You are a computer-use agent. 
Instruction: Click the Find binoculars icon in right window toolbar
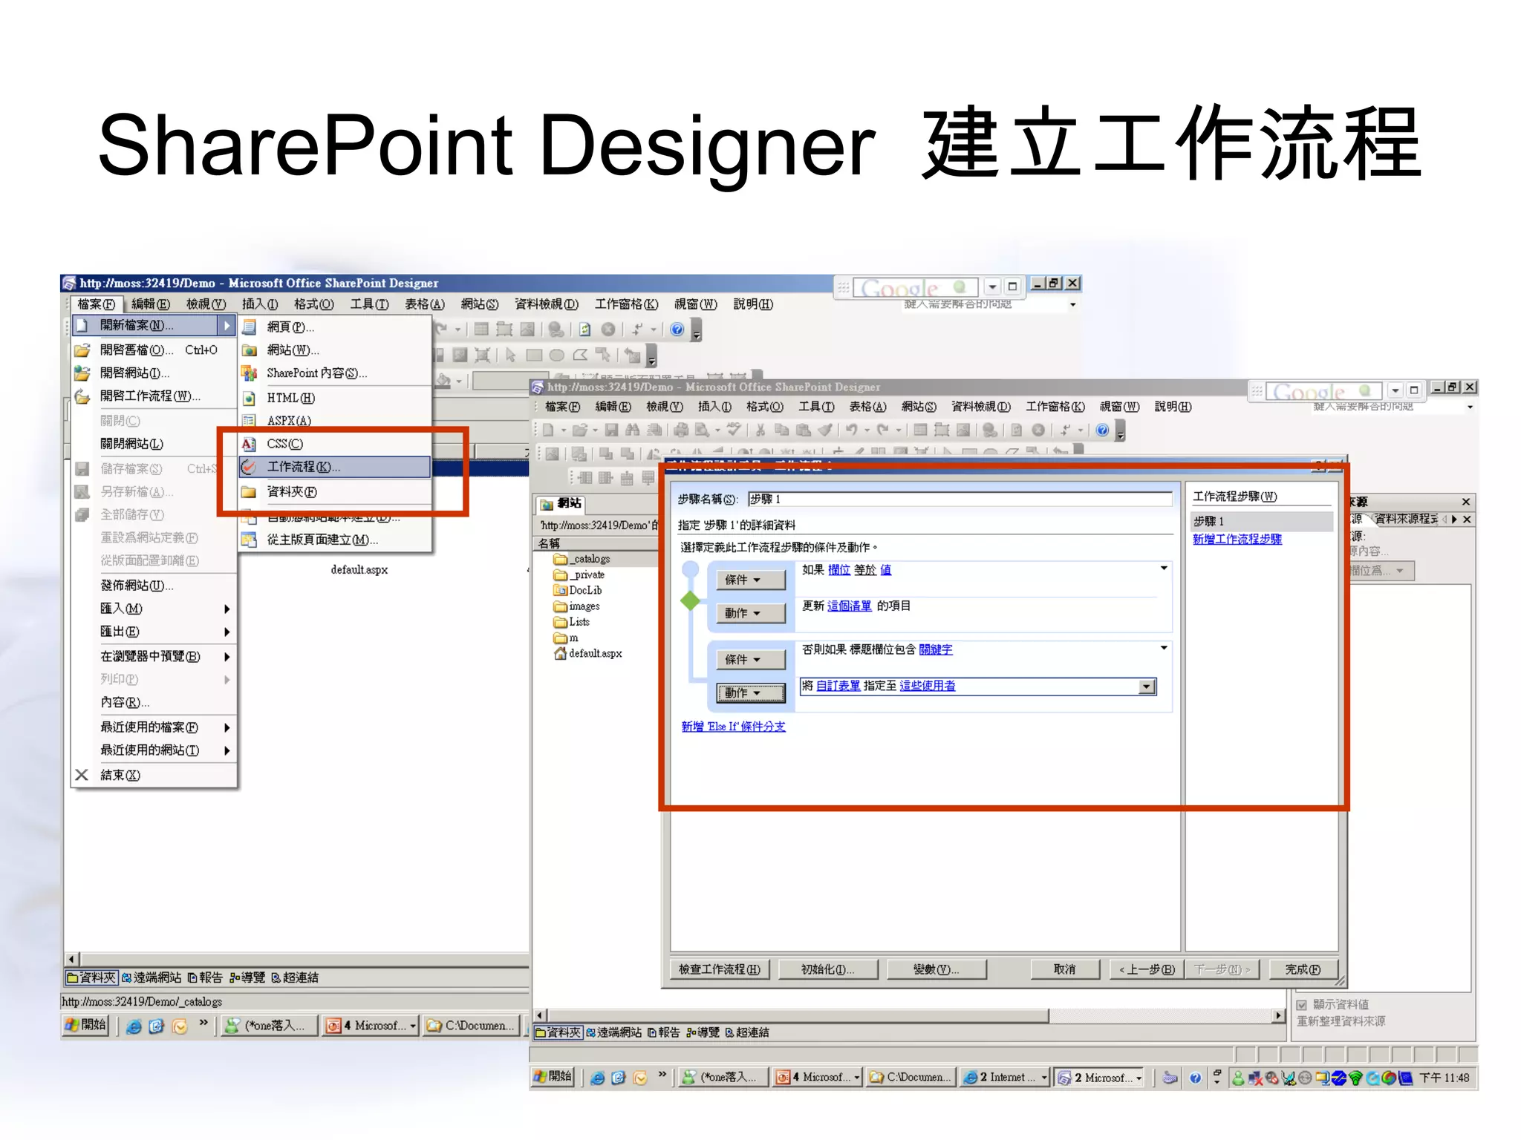pos(632,430)
